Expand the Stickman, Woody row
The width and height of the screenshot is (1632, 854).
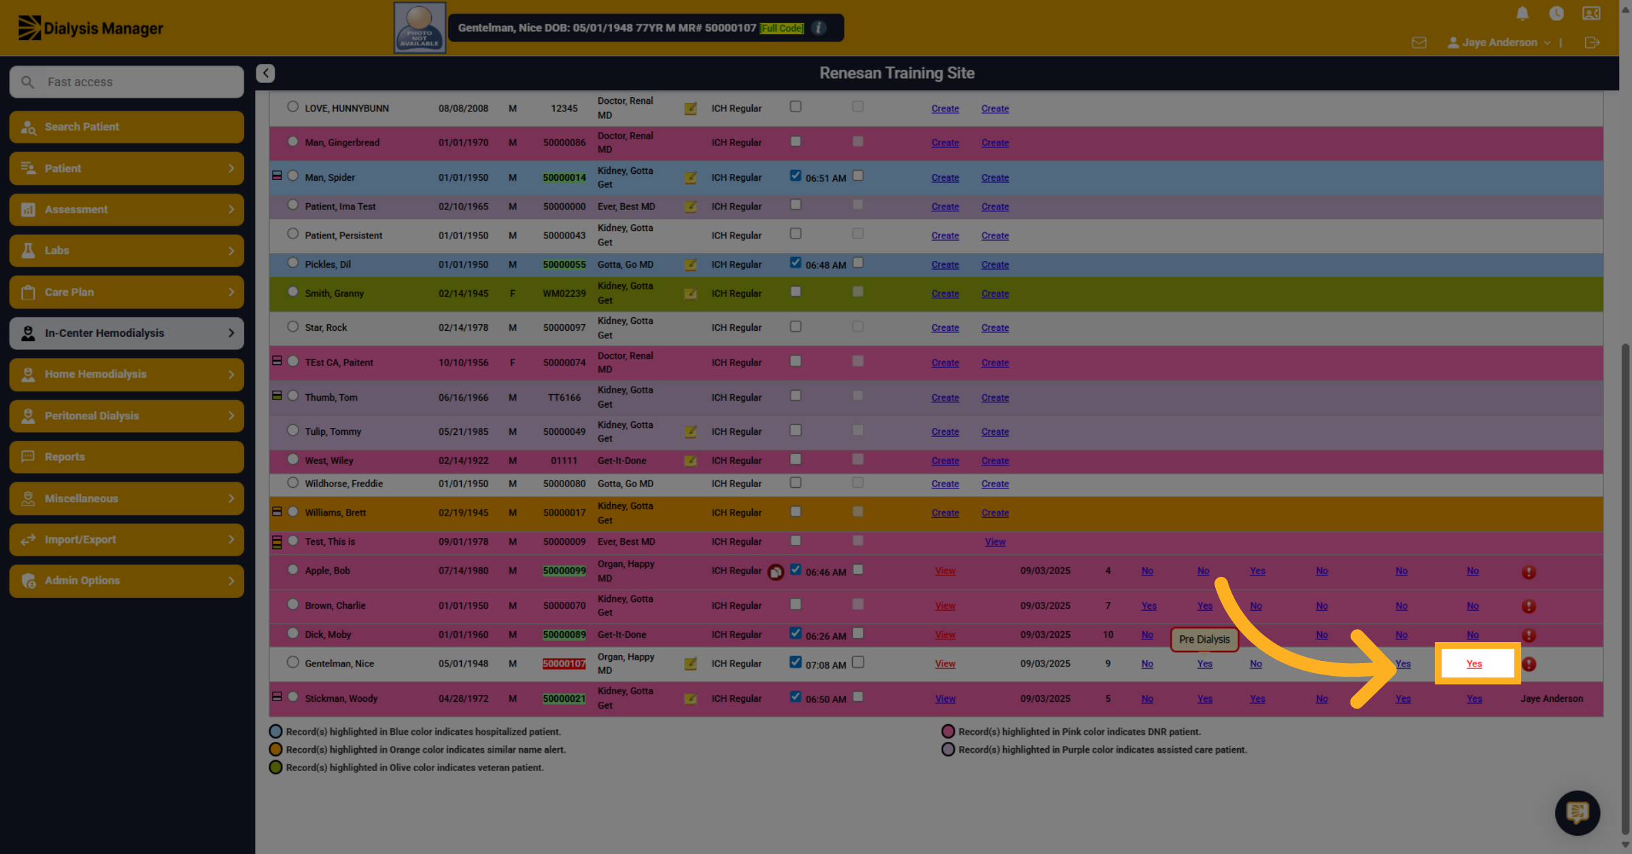point(277,697)
